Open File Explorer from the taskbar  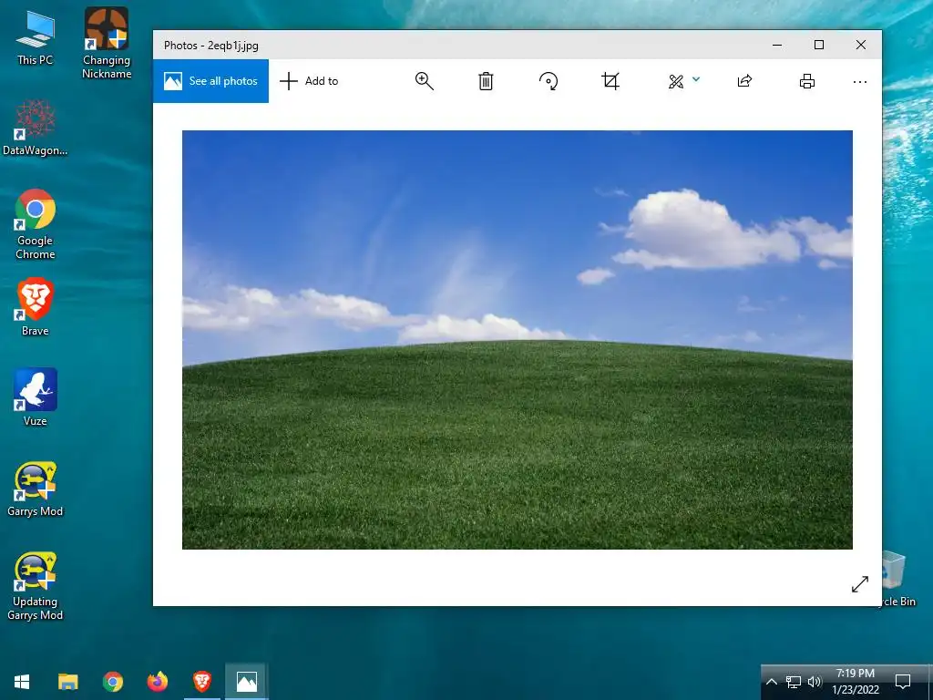point(67,682)
